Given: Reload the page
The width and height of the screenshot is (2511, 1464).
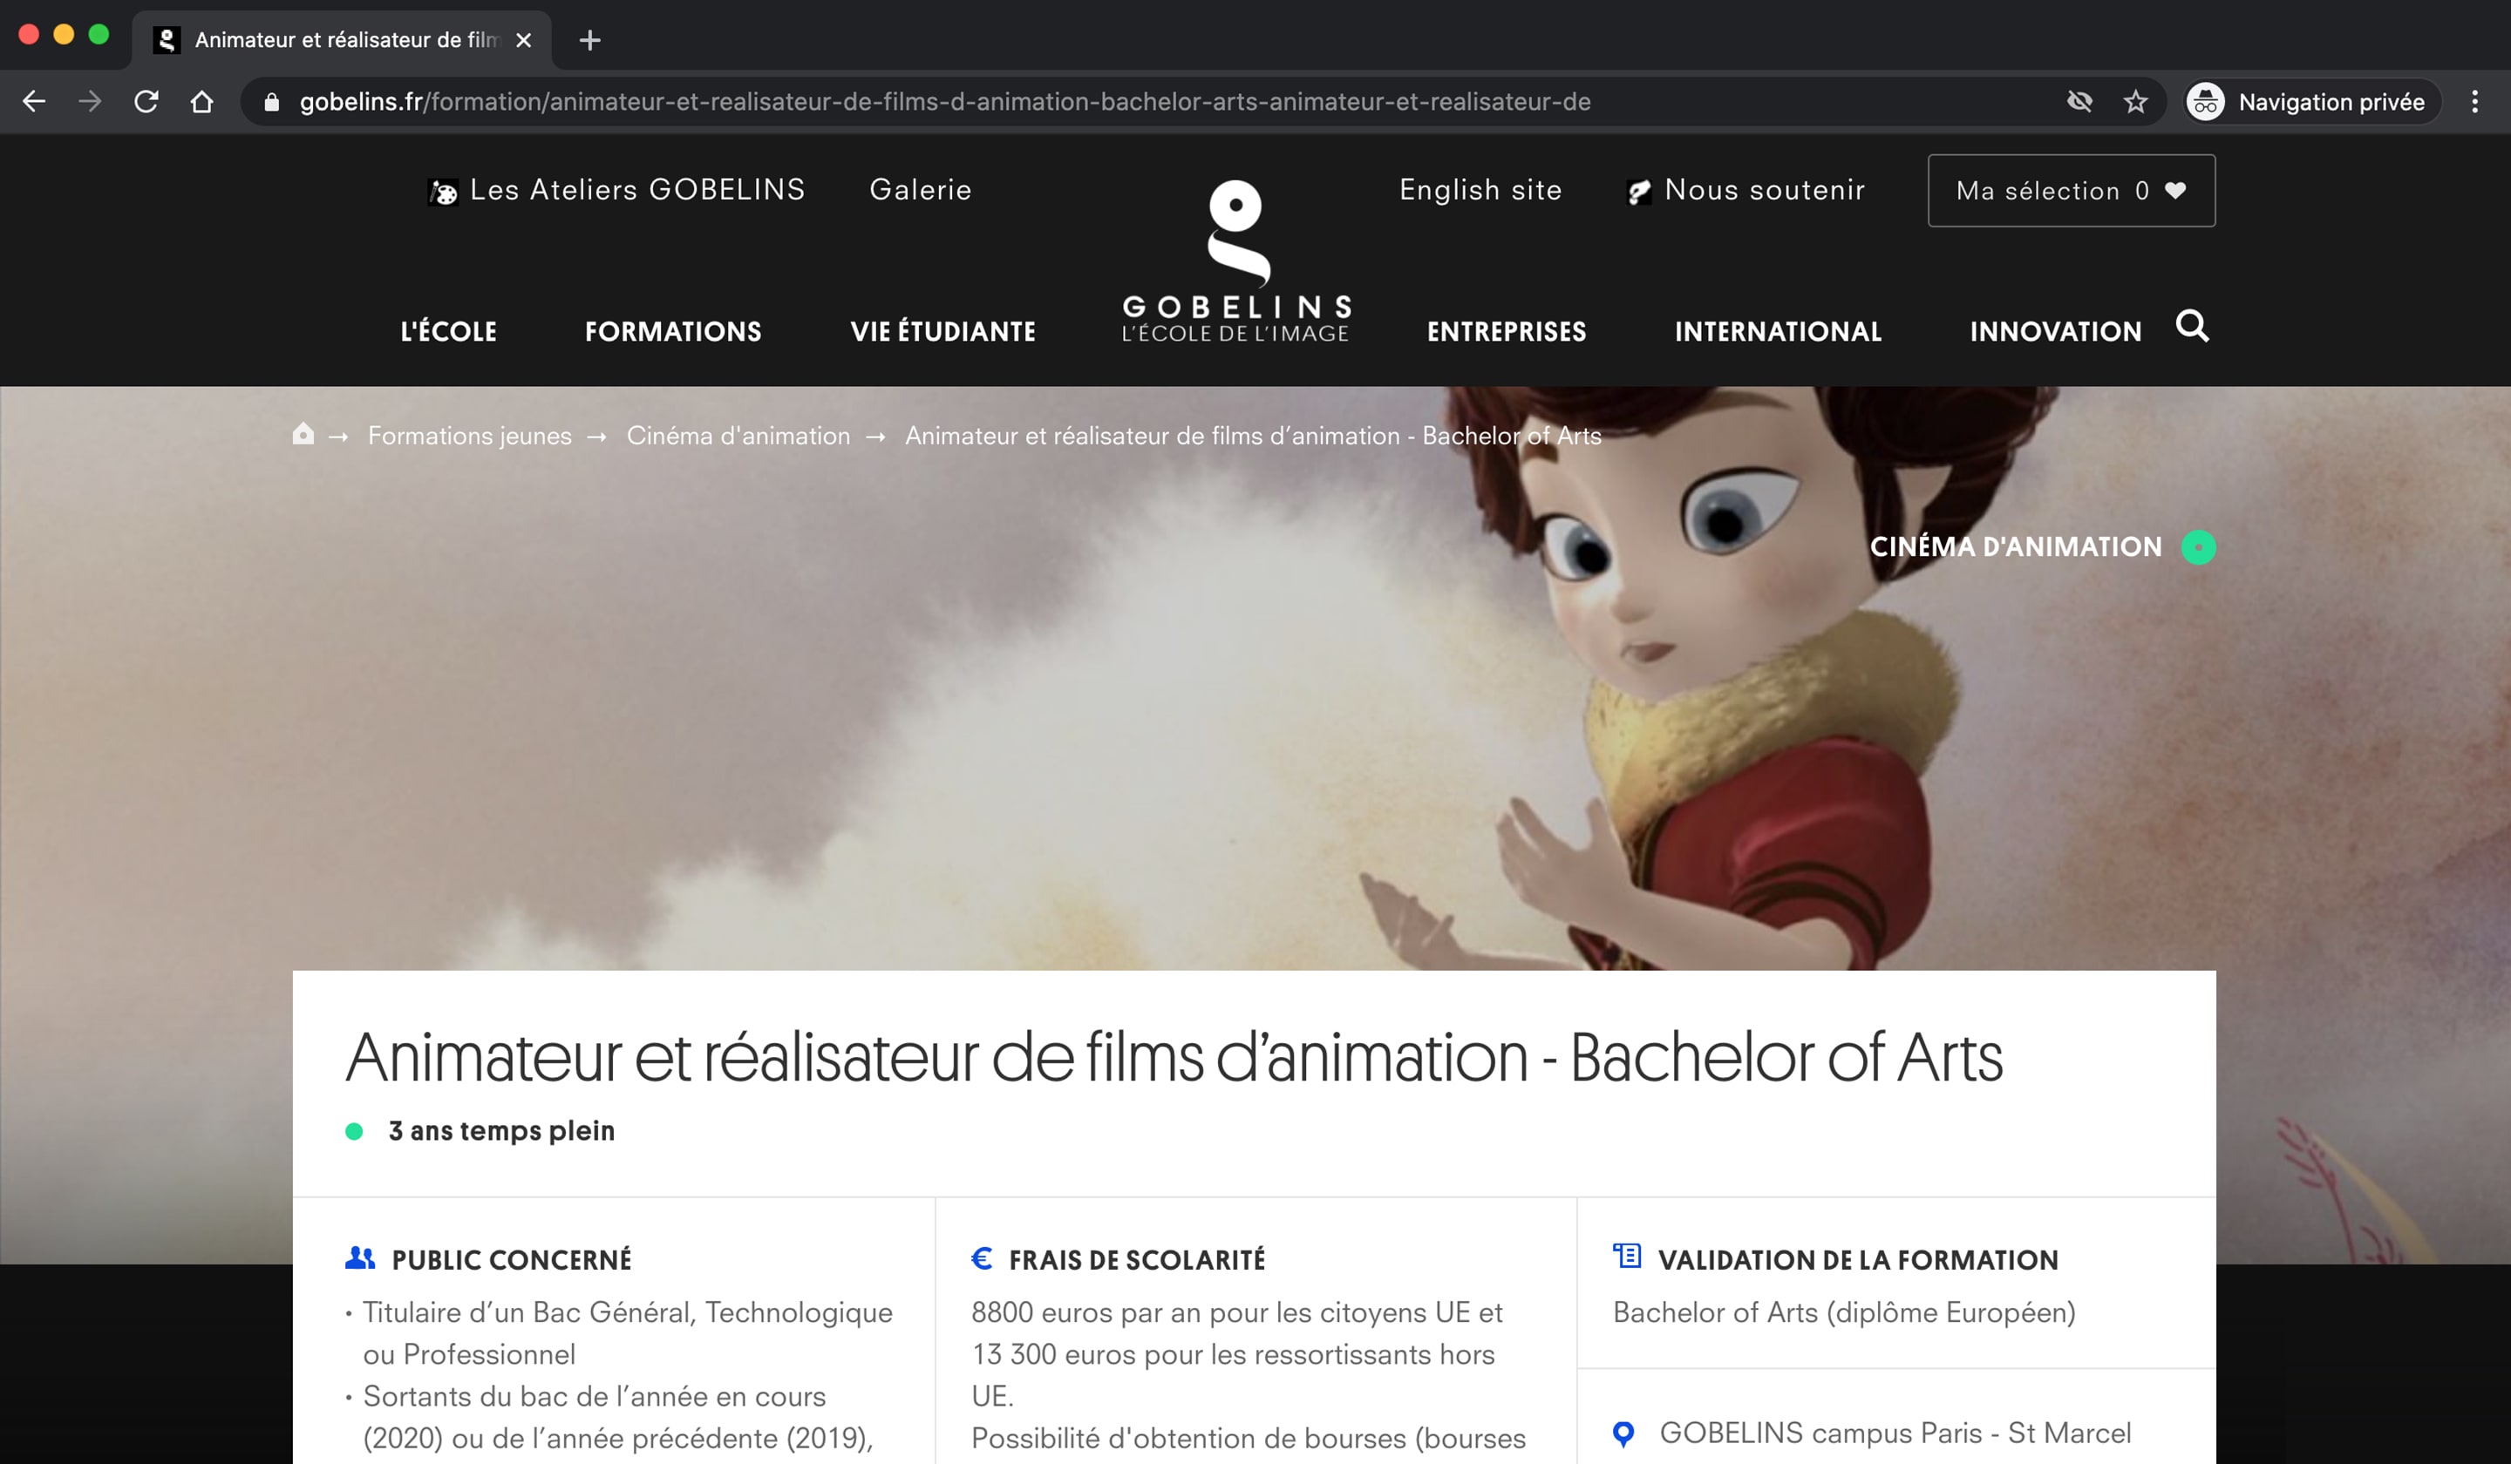Looking at the screenshot, I should coord(146,102).
